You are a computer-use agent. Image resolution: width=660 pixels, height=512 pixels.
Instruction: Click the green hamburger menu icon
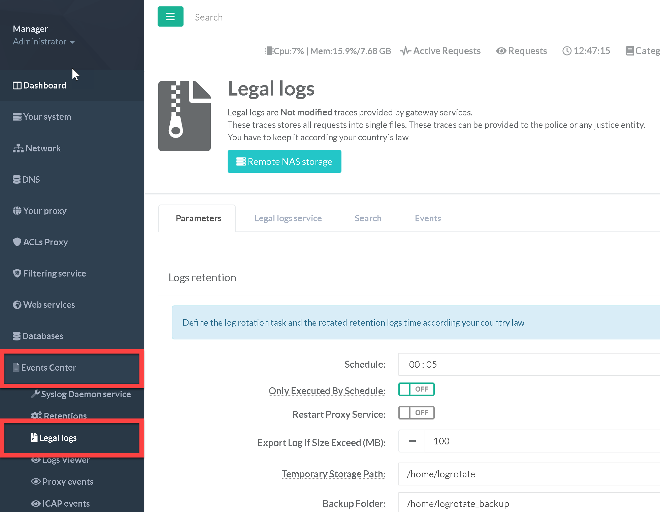pyautogui.click(x=170, y=16)
